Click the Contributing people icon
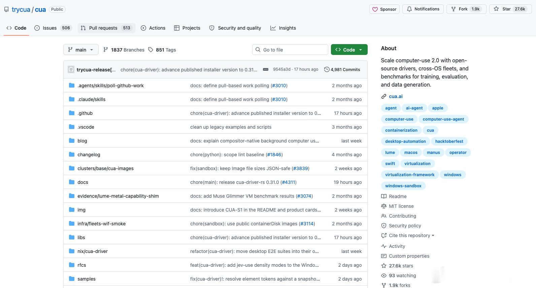 click(384, 216)
